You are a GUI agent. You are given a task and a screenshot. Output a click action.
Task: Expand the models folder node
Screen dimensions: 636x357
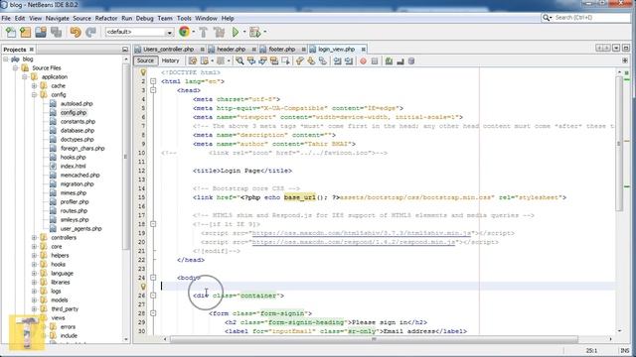pos(35,299)
